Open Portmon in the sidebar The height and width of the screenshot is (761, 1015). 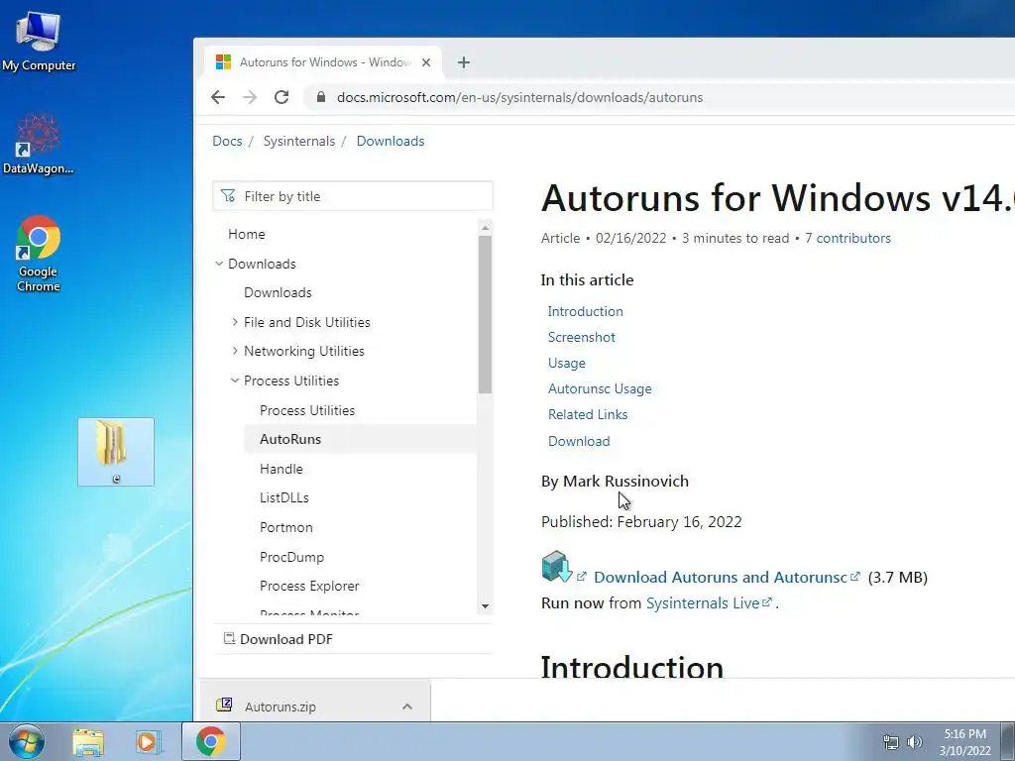point(286,527)
